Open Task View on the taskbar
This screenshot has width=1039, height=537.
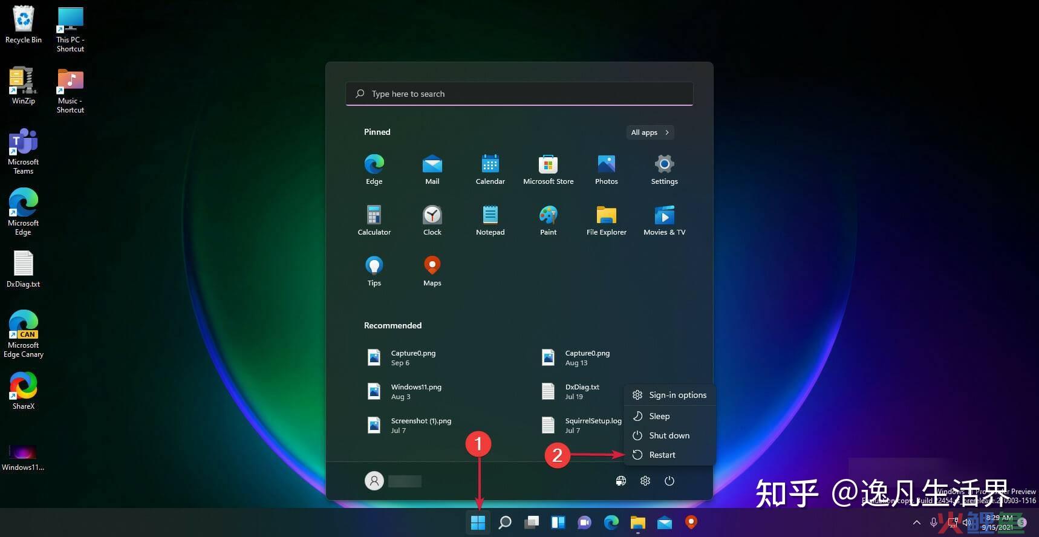click(x=531, y=522)
